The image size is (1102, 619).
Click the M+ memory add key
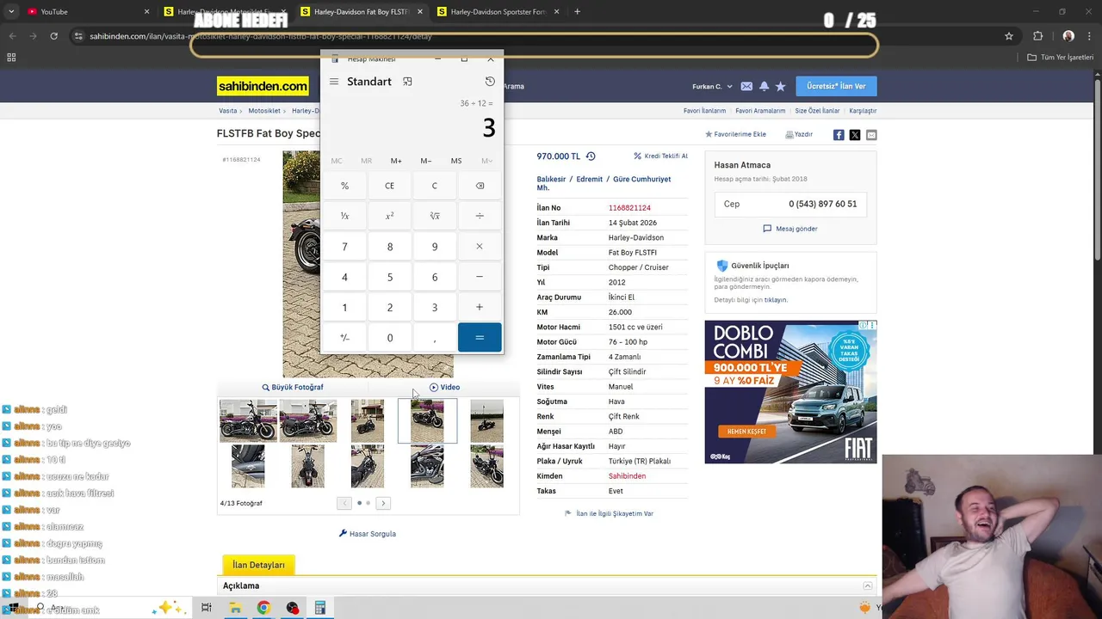coord(396,161)
